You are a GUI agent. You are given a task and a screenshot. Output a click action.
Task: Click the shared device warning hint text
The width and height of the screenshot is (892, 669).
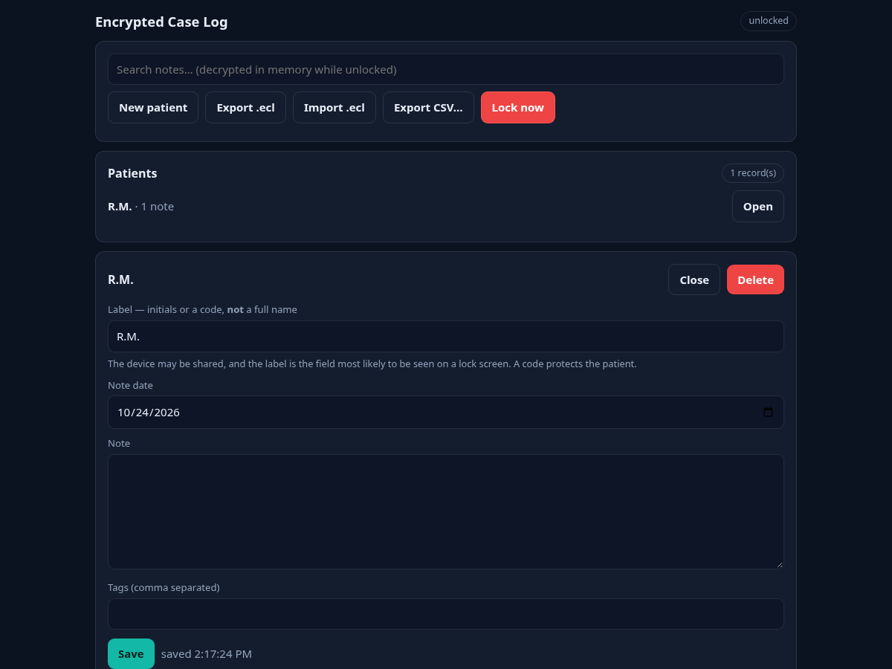372,364
